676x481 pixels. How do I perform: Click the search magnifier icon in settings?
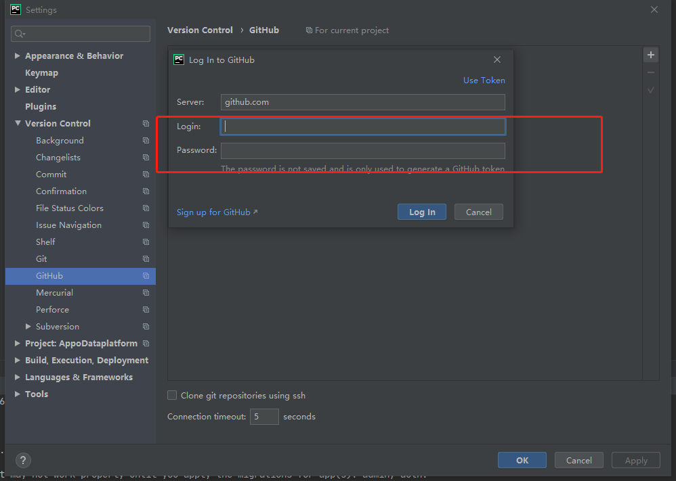20,34
